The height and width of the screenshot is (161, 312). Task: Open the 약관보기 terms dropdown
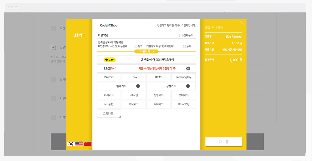point(146,51)
